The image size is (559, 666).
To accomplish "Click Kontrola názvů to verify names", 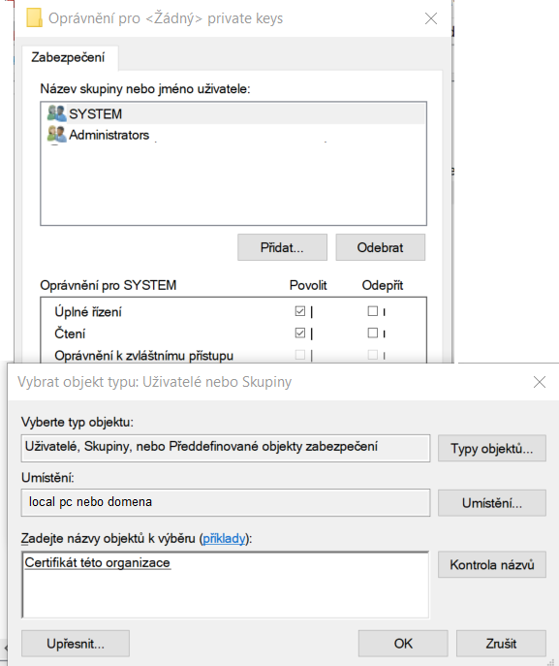I will pos(492,564).
